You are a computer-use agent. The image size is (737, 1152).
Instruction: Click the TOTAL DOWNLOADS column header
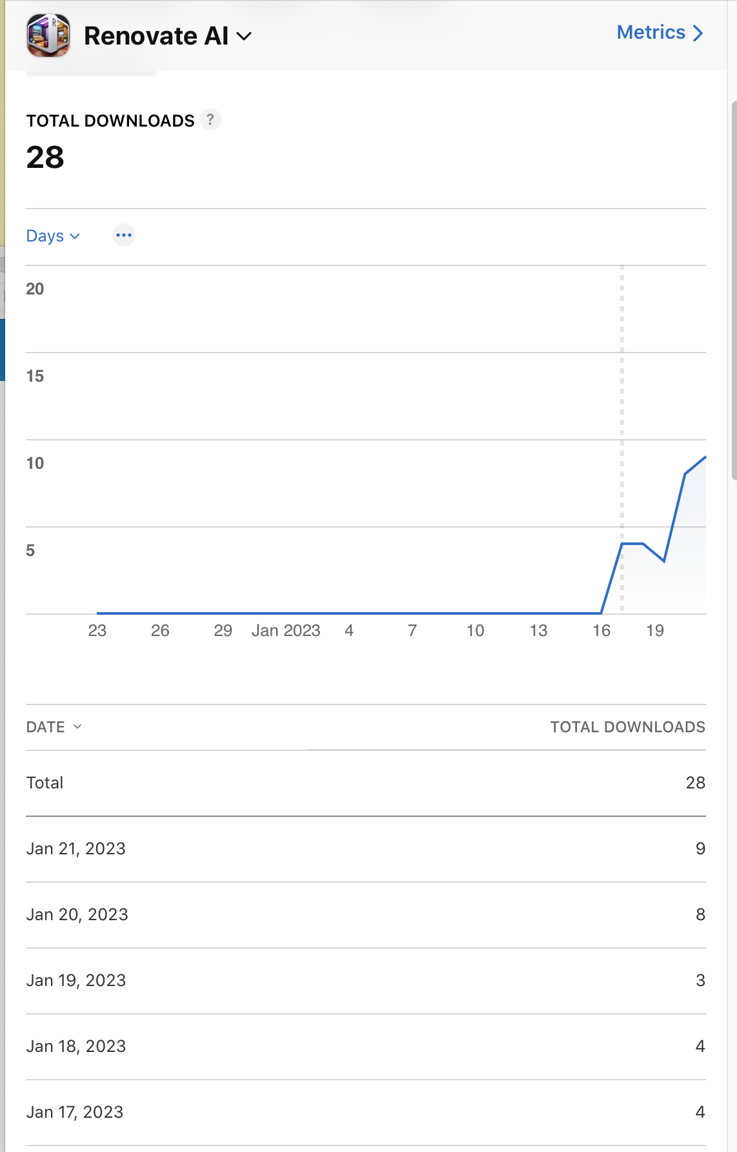[627, 727]
